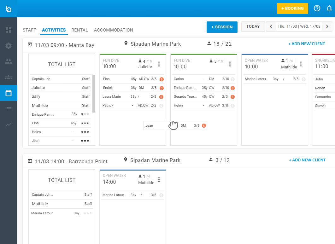Toggle the payment dollar icon next to Helen

point(232,106)
